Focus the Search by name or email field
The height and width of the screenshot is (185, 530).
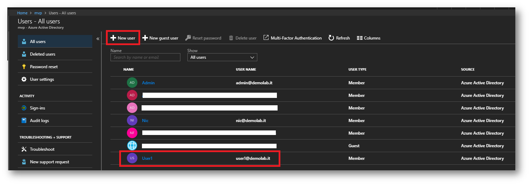click(145, 57)
